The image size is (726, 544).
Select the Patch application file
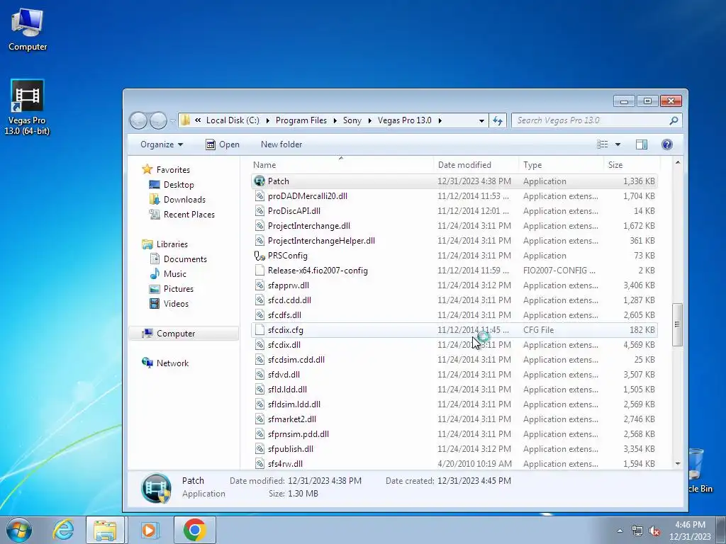[x=454, y=181]
